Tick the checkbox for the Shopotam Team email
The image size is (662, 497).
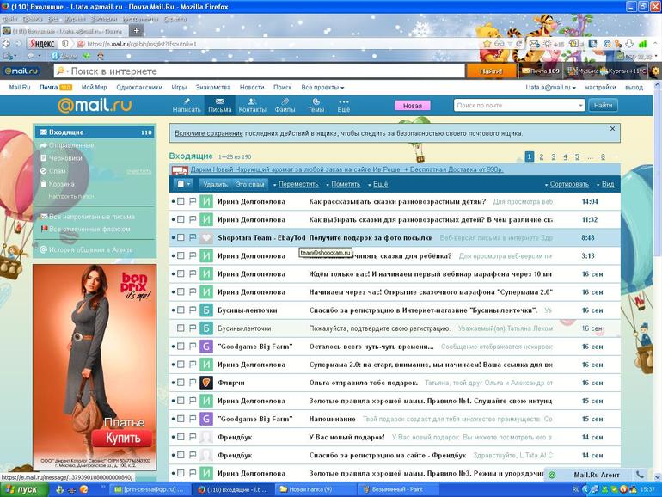tap(181, 237)
